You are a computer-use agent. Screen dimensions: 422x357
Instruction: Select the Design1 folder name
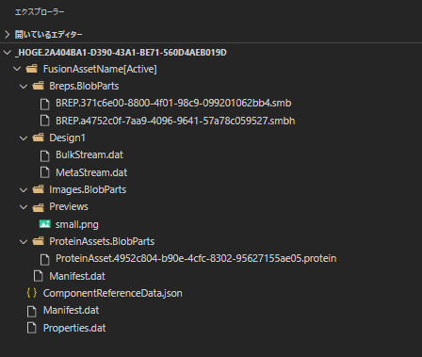(67, 138)
